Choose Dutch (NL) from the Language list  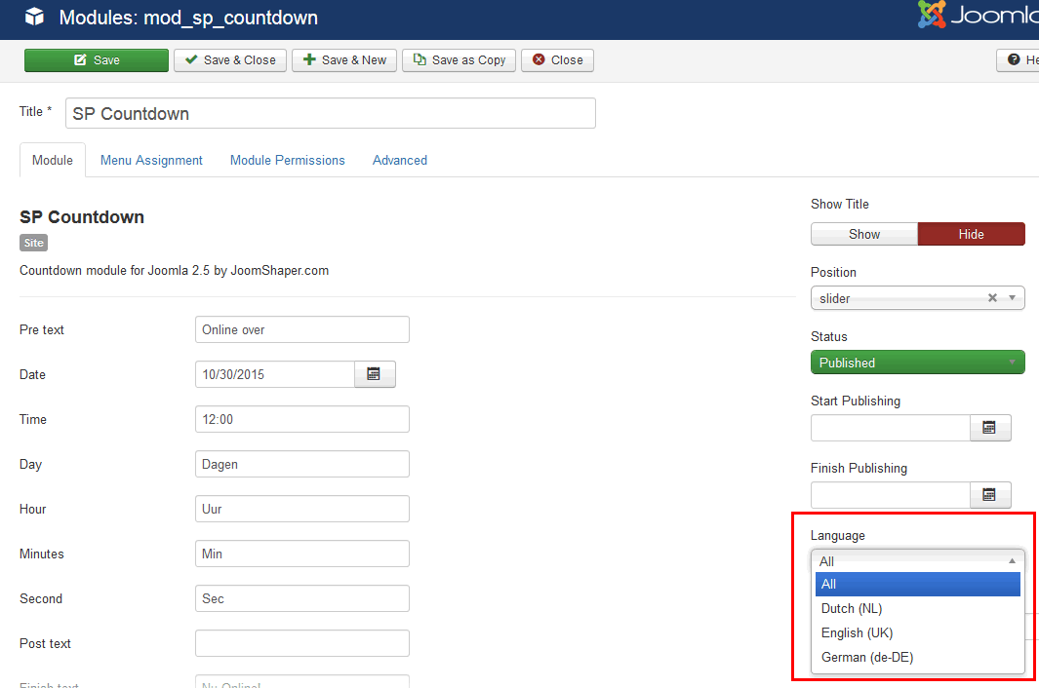coord(852,609)
